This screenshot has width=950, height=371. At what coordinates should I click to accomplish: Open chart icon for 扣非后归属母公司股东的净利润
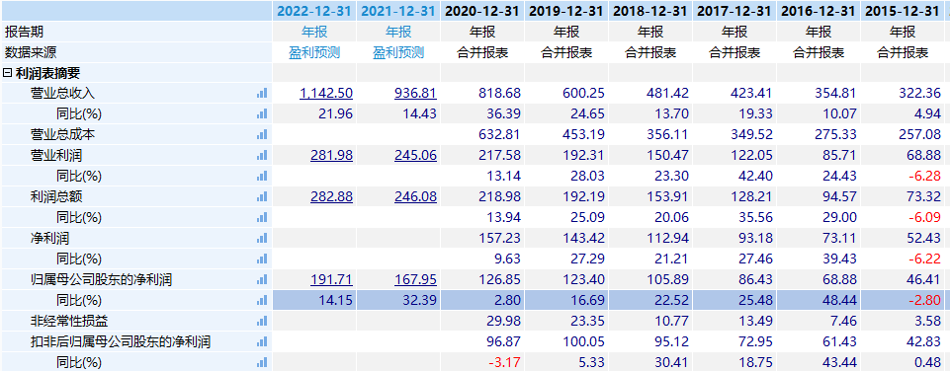(x=262, y=342)
